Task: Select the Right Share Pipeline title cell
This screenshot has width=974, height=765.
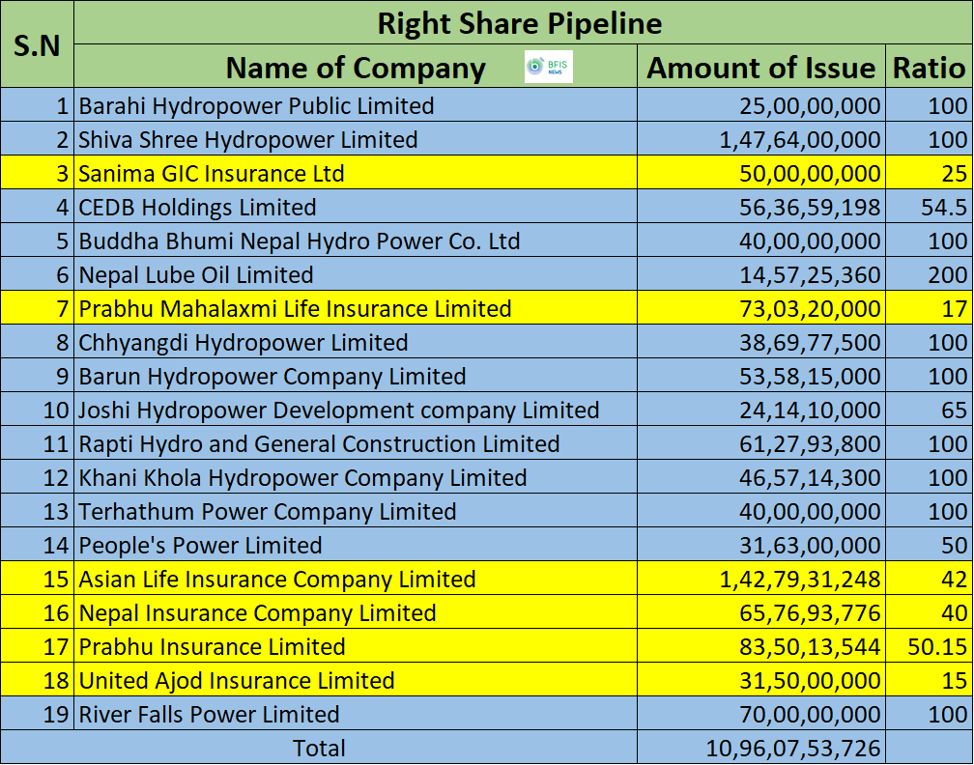Action: pyautogui.click(x=523, y=22)
